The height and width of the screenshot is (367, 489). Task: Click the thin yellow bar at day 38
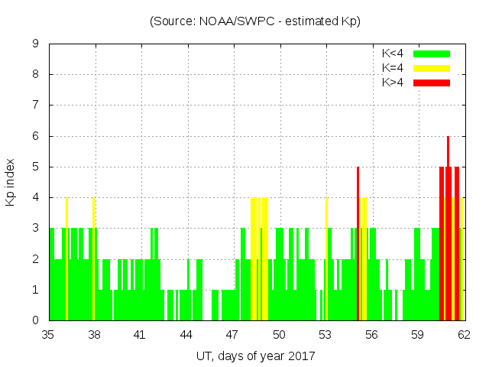pyautogui.click(x=93, y=260)
